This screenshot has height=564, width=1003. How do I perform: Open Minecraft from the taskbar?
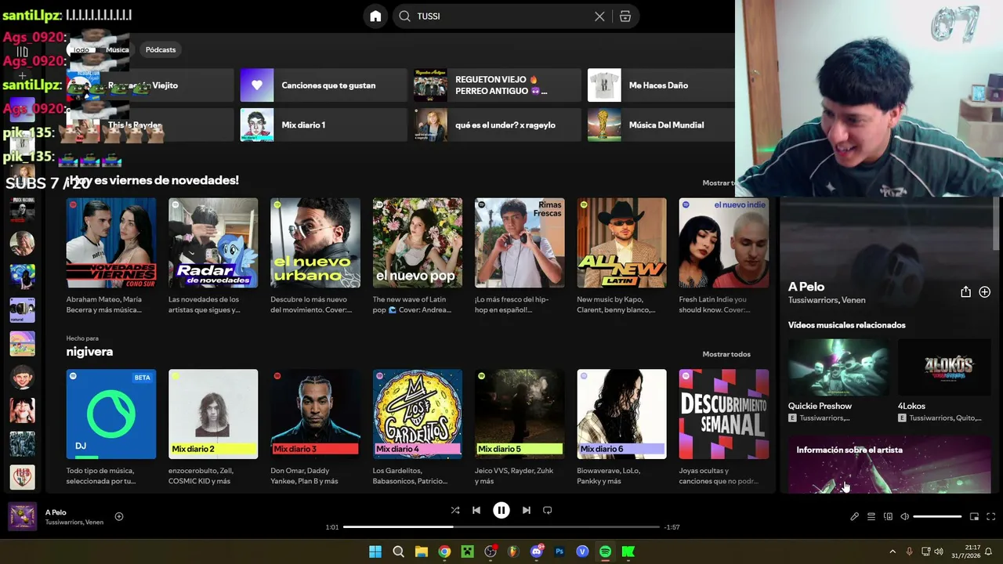[467, 551]
